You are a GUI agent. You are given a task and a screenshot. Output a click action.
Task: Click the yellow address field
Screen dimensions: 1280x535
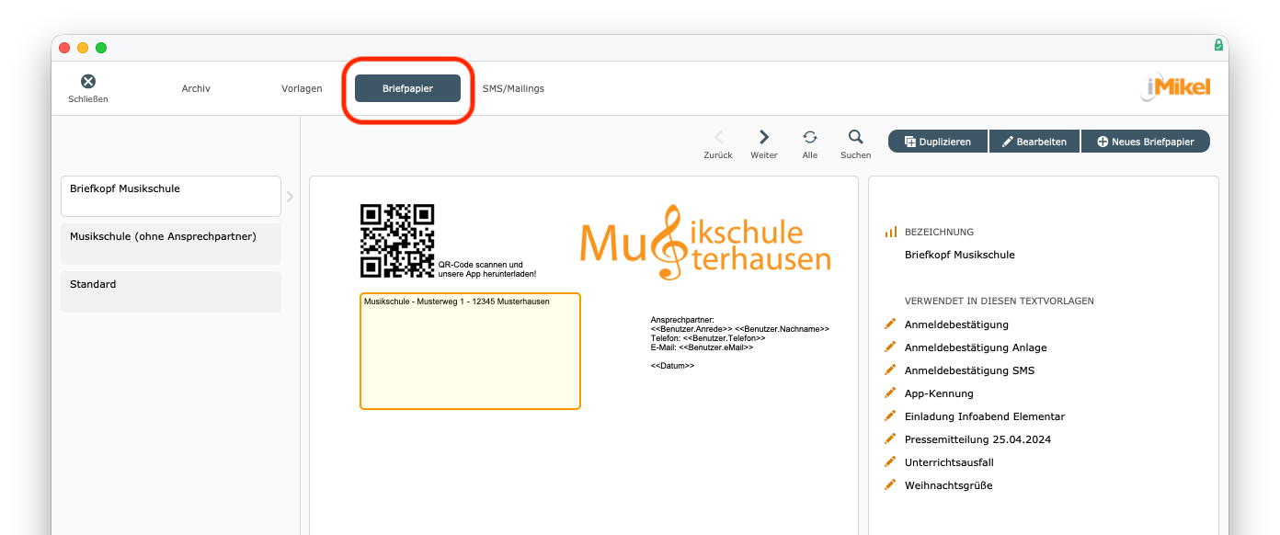tap(470, 351)
